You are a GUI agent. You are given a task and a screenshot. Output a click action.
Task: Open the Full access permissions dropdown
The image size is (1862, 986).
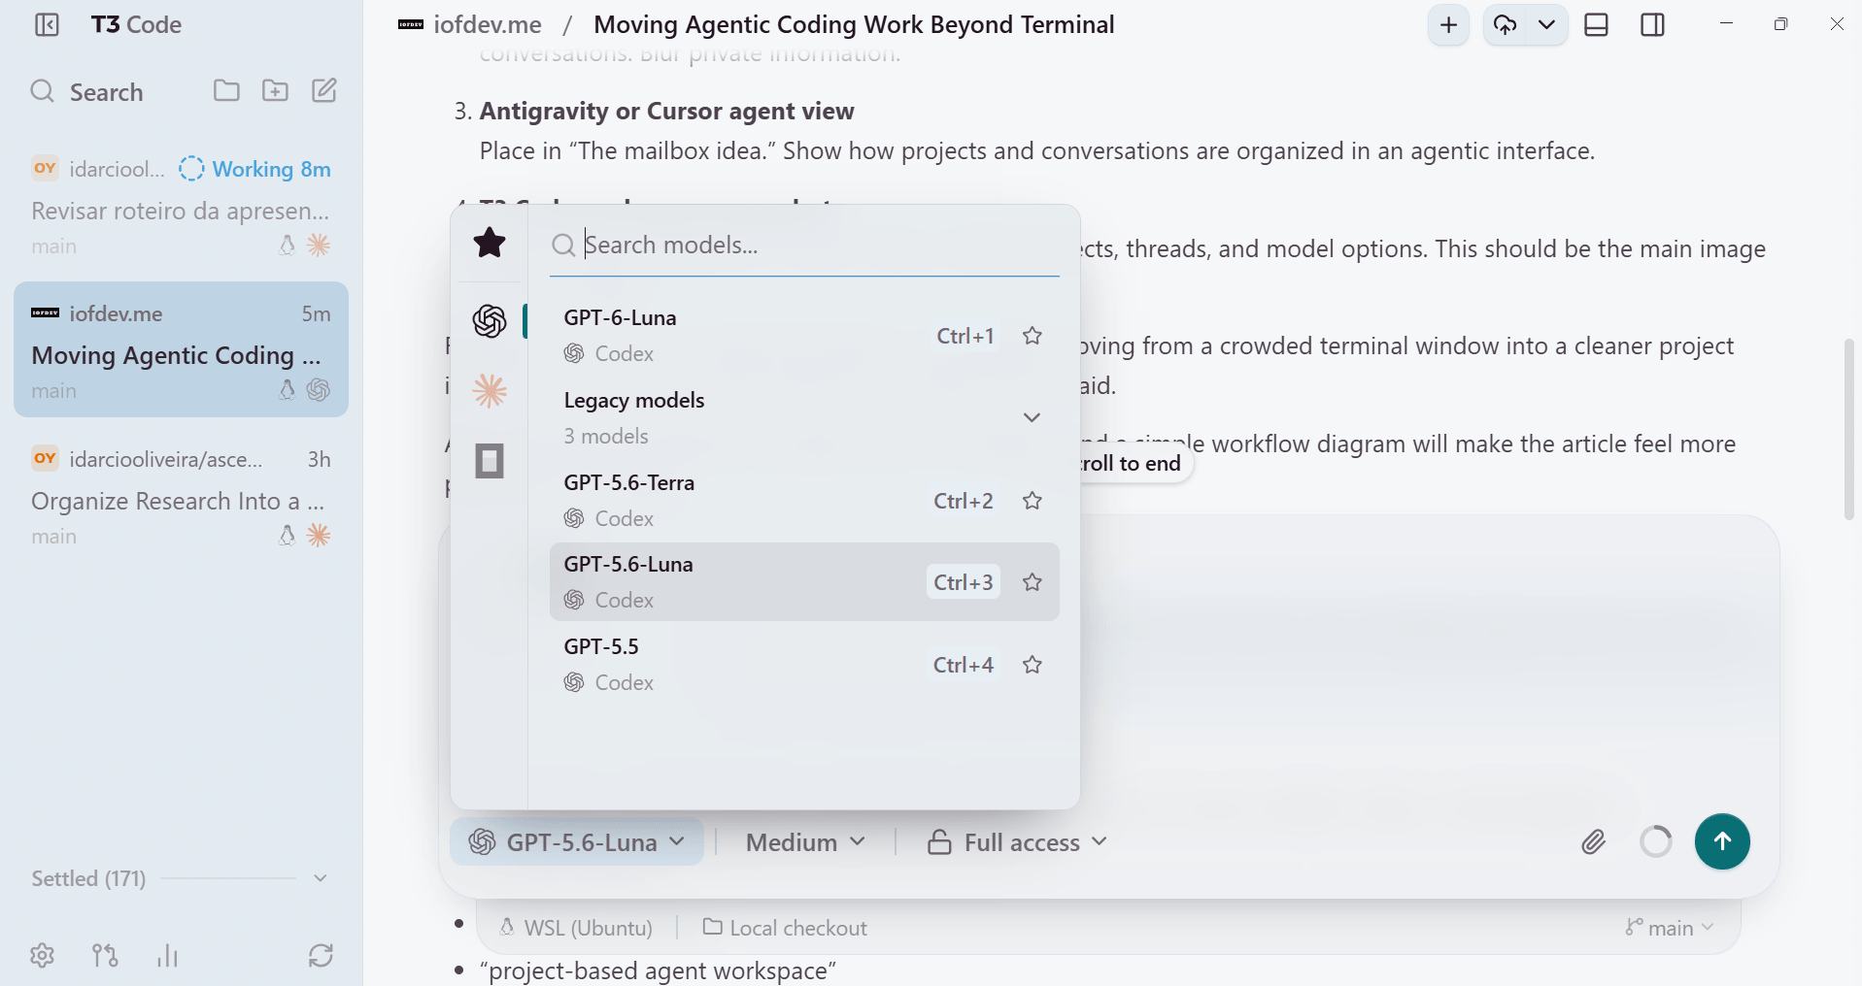coord(1017,841)
